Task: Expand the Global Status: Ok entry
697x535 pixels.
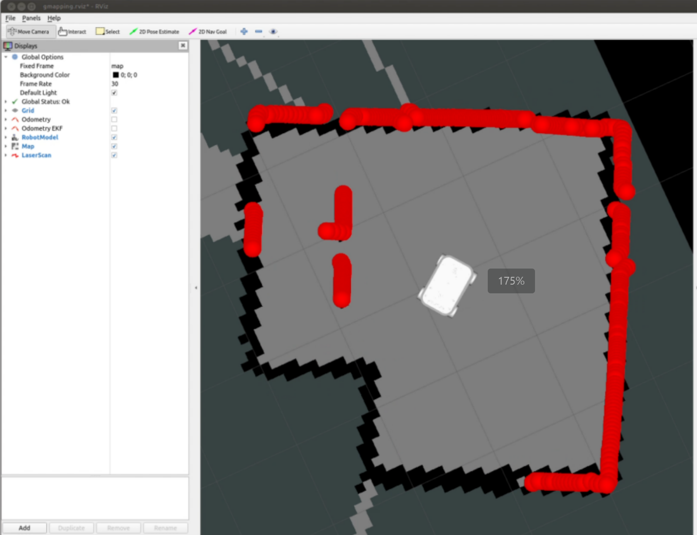Action: coord(5,101)
